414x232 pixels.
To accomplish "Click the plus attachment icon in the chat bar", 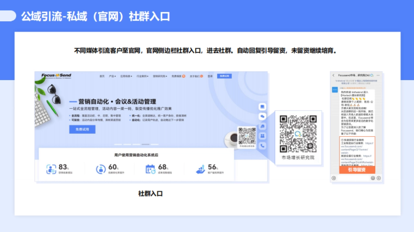I will pyautogui.click(x=379, y=178).
